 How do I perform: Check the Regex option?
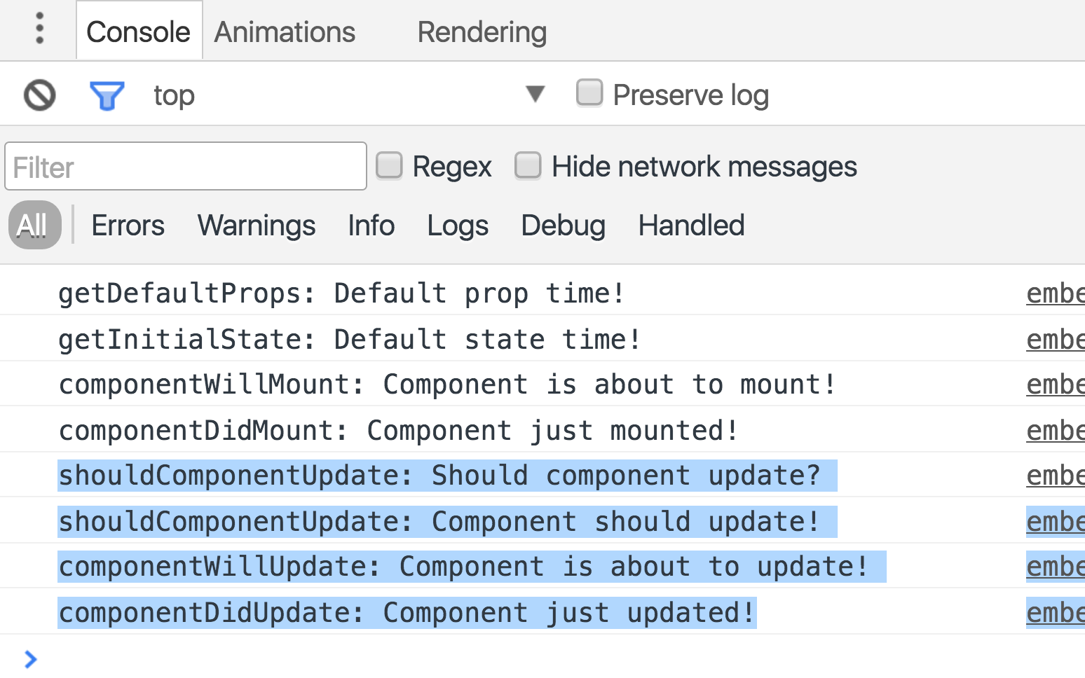[390, 166]
